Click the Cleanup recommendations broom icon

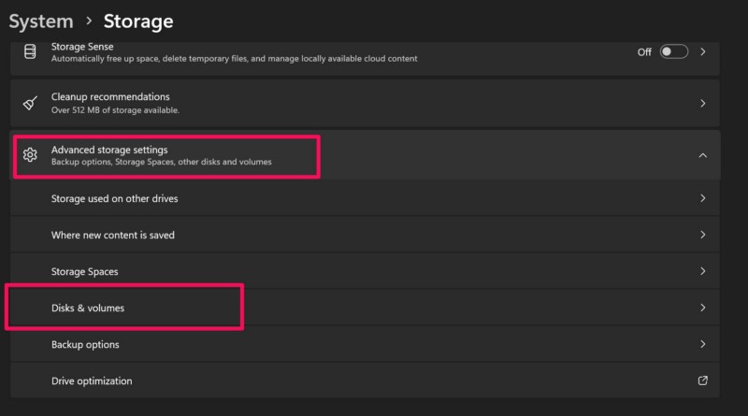pos(29,103)
